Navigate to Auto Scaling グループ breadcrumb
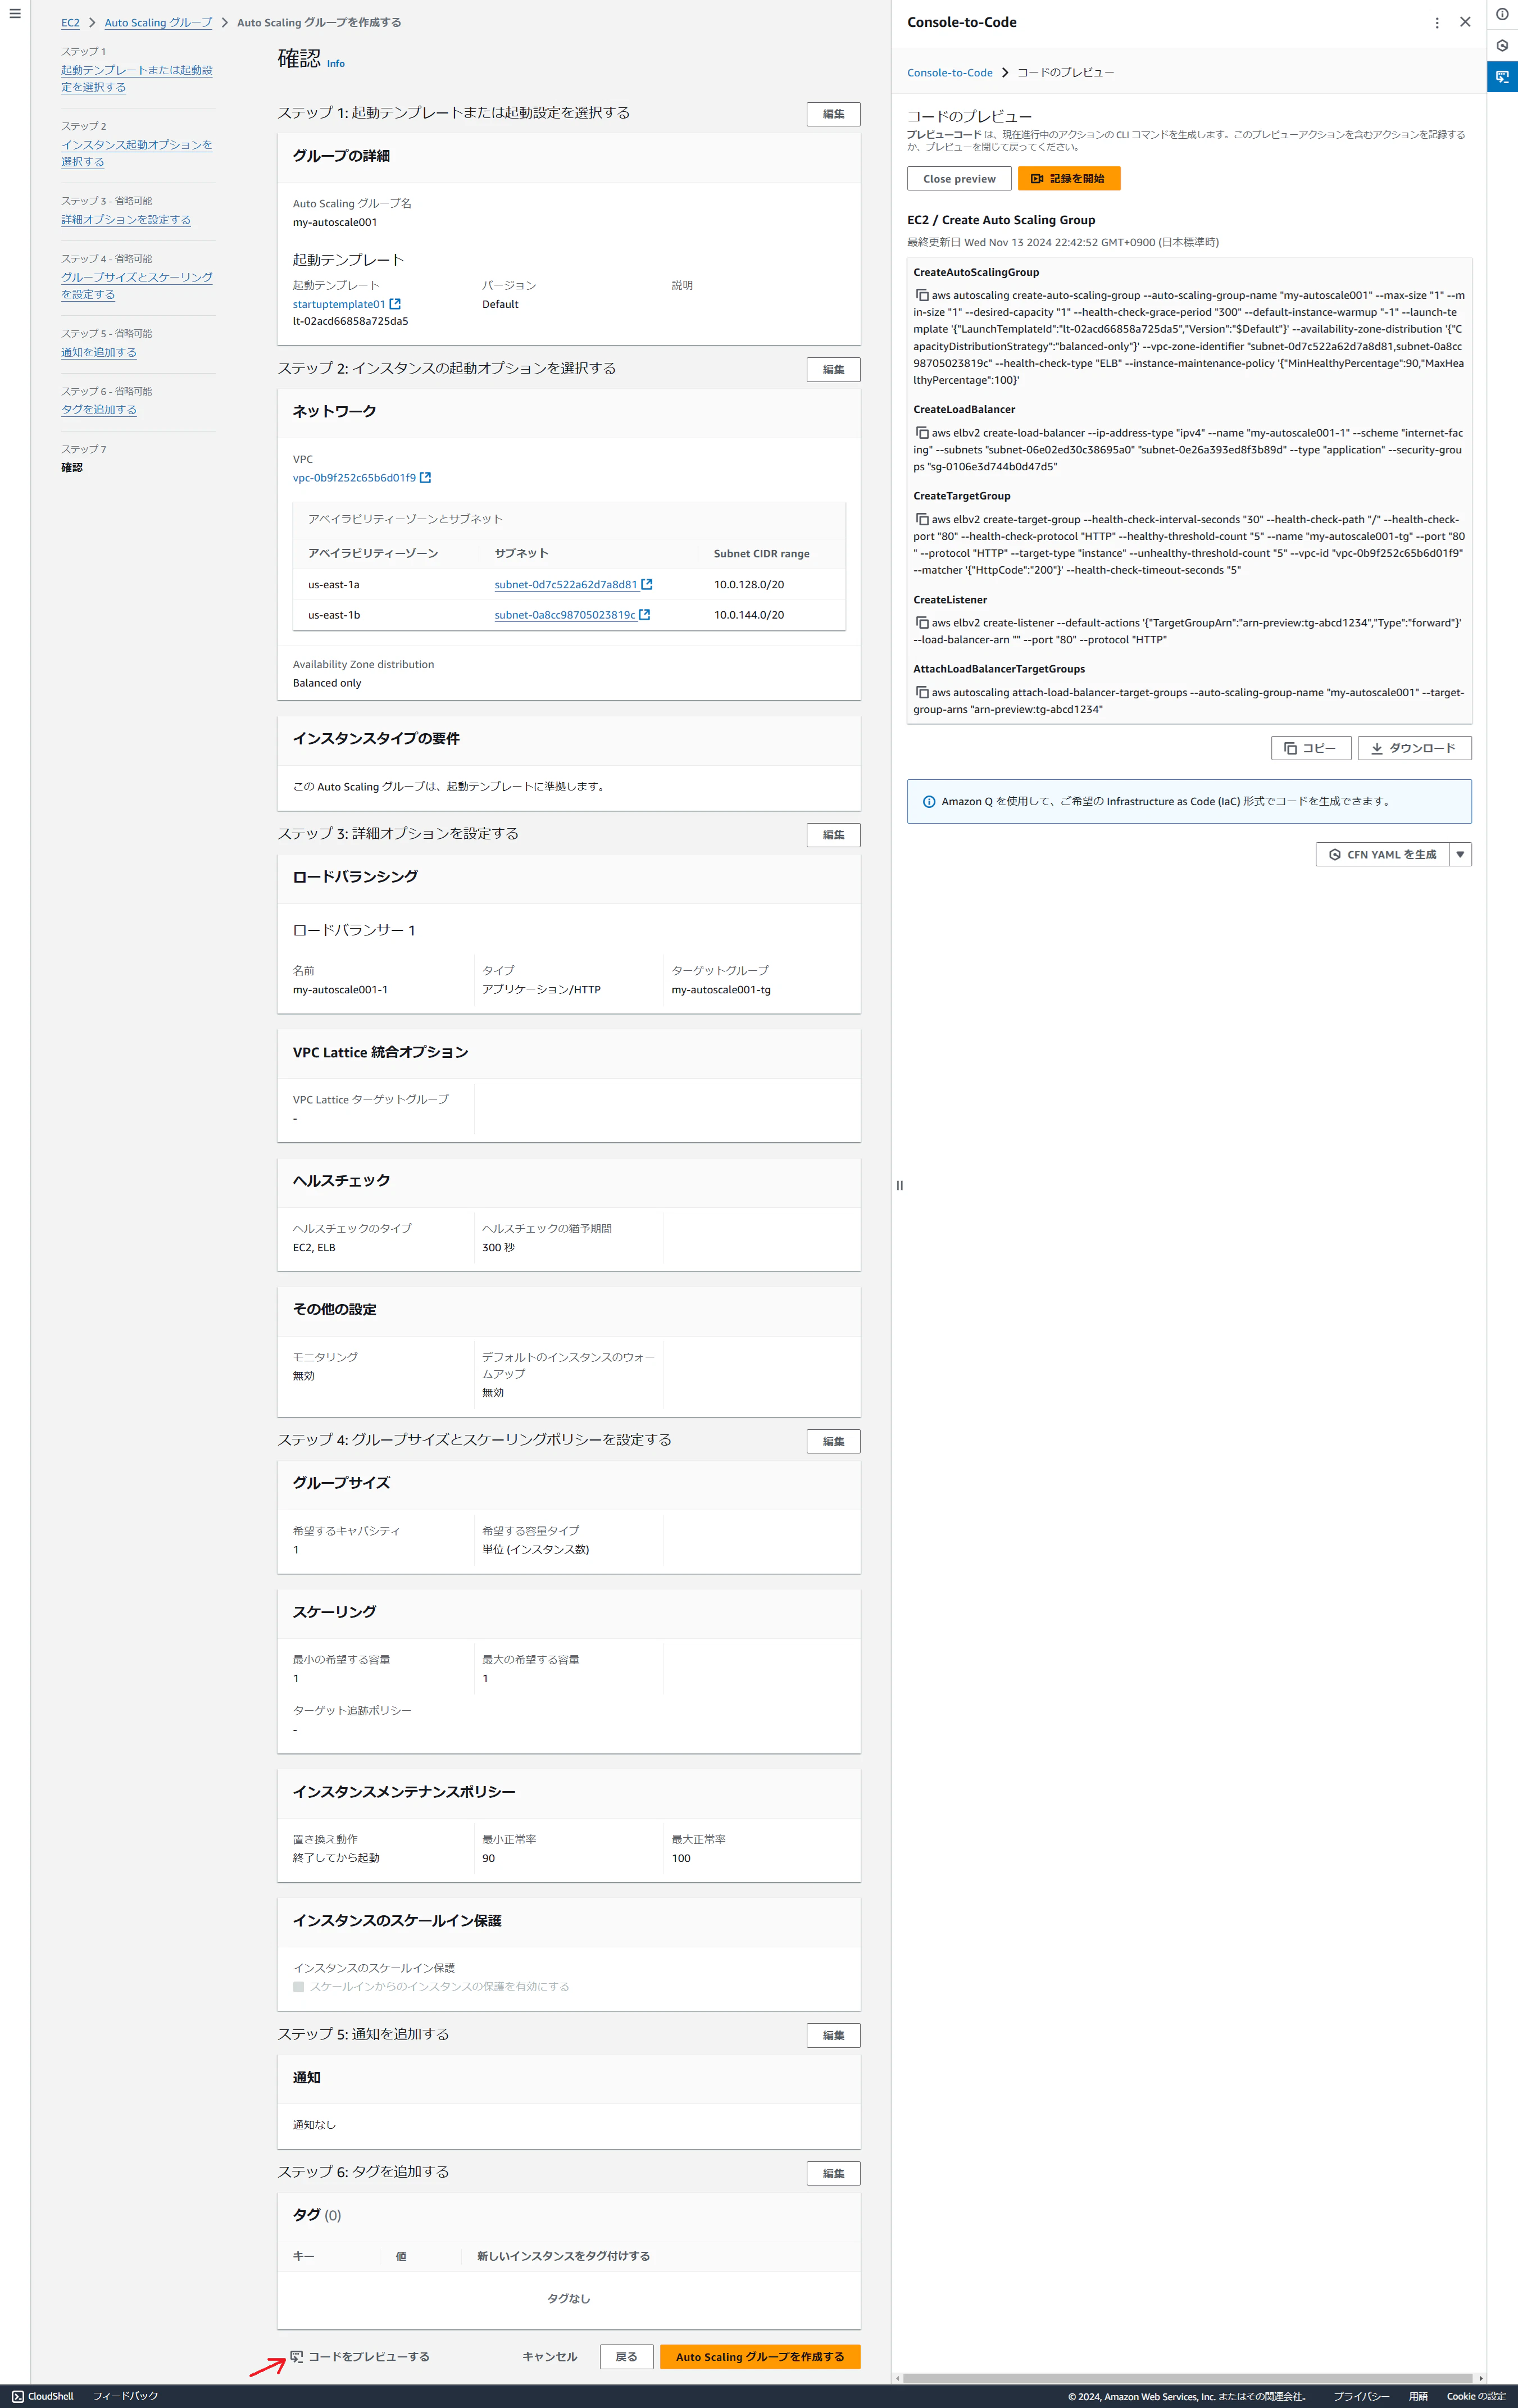This screenshot has width=1518, height=2408. click(158, 23)
